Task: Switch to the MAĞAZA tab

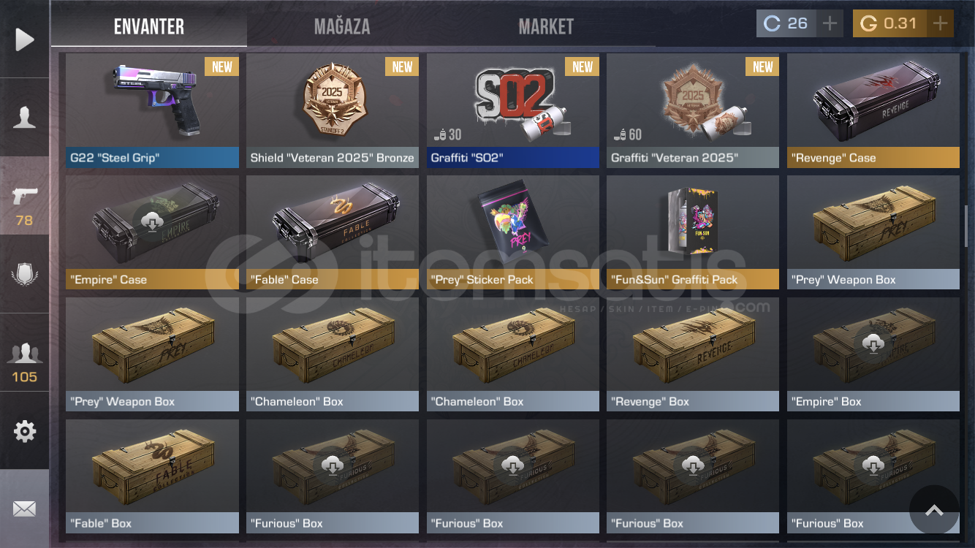Action: 342,27
